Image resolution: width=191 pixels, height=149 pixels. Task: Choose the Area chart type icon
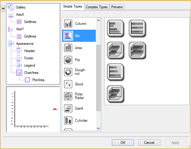click(68, 48)
